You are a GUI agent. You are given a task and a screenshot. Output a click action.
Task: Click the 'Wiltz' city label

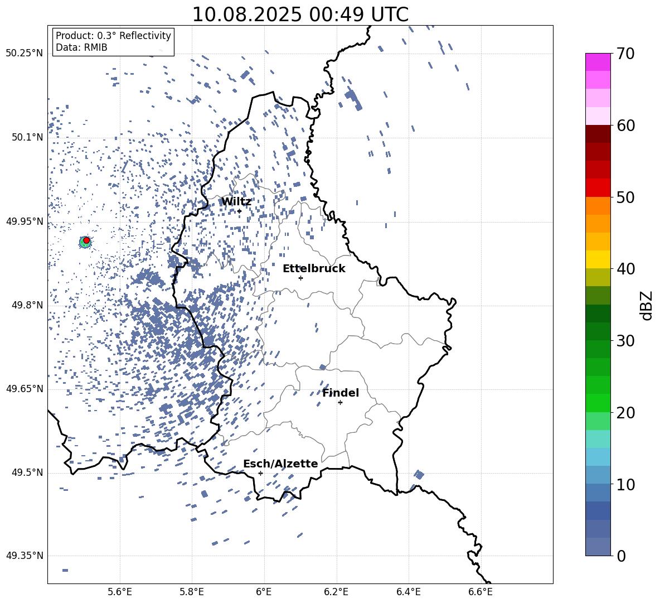236,202
